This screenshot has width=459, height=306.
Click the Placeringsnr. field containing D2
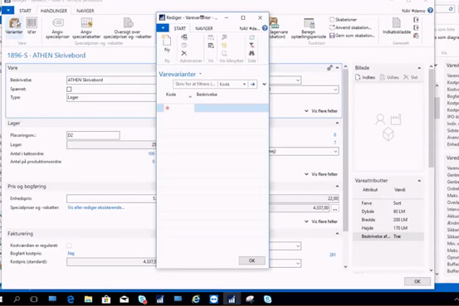pyautogui.click(x=93, y=135)
